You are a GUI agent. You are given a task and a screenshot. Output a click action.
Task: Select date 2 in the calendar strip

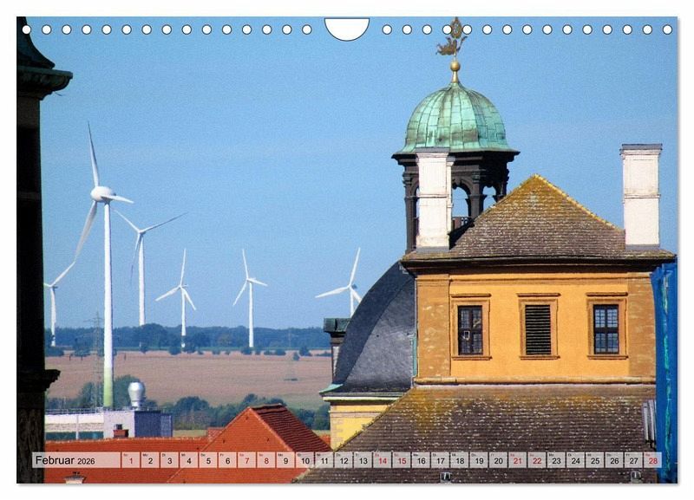[x=150, y=460]
